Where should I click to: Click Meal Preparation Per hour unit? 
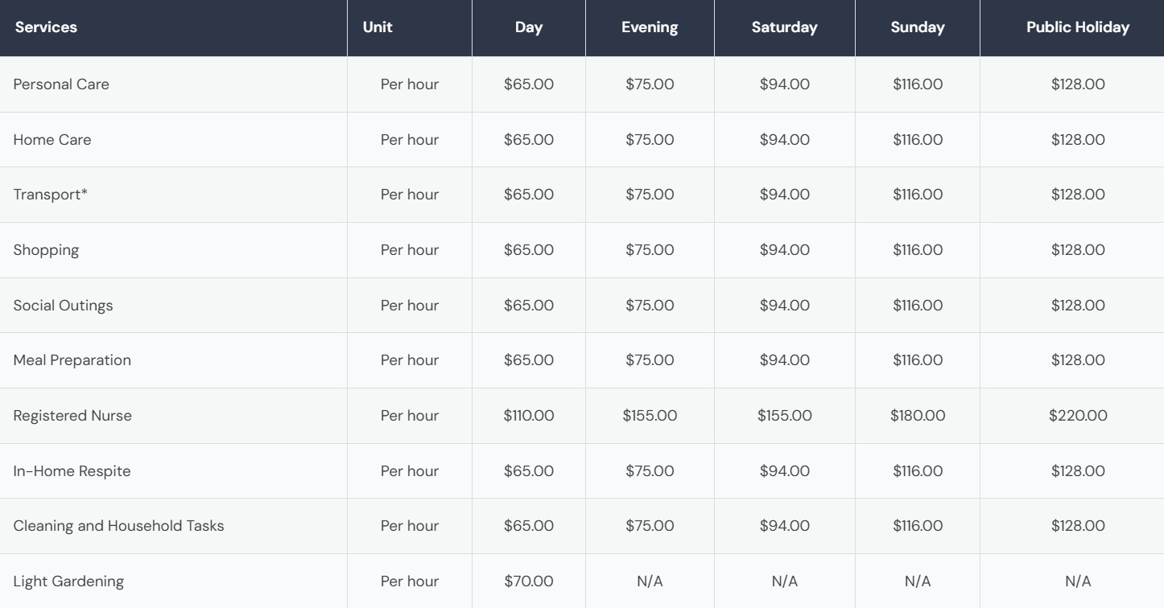click(x=410, y=360)
